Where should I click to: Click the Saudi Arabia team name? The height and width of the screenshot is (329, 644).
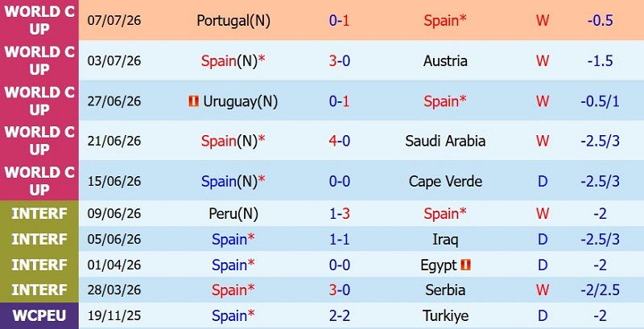pyautogui.click(x=445, y=141)
